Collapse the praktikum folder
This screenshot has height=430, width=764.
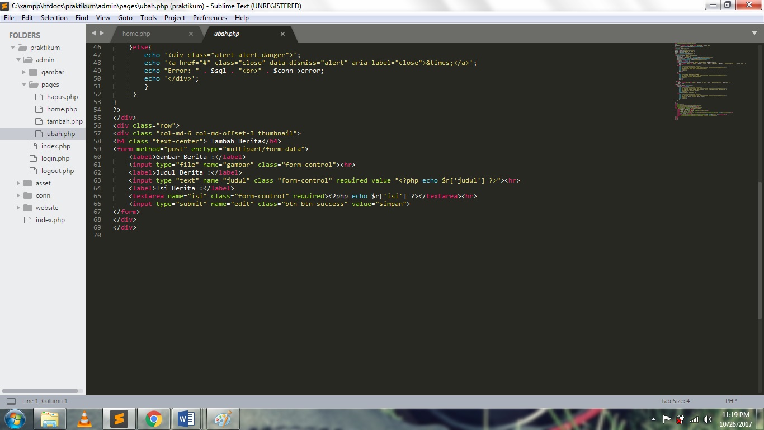[13, 48]
